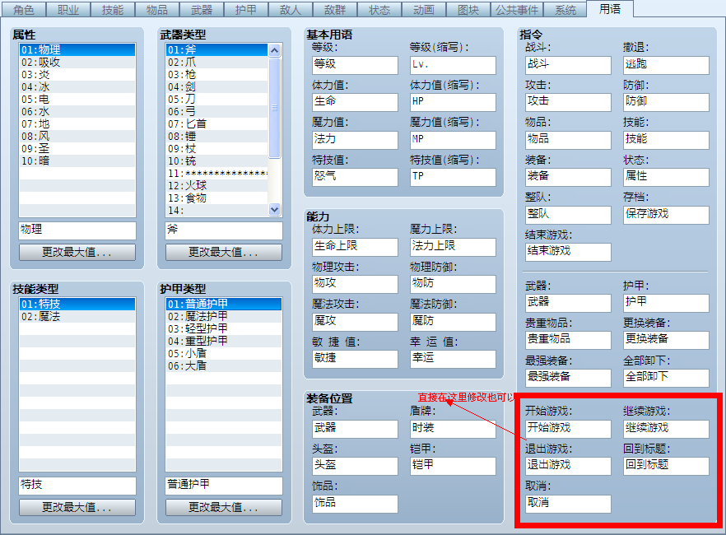726x535 pixels.
Task: Switch to the 角色 tab
Action: 24,10
